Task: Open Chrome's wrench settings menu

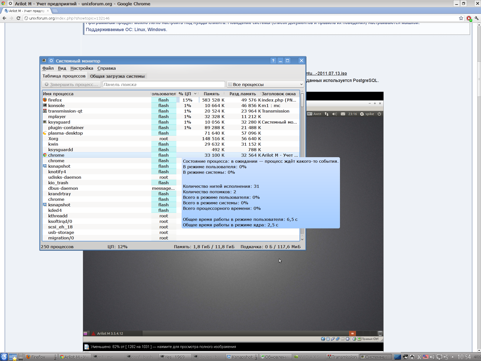Action: (x=476, y=18)
